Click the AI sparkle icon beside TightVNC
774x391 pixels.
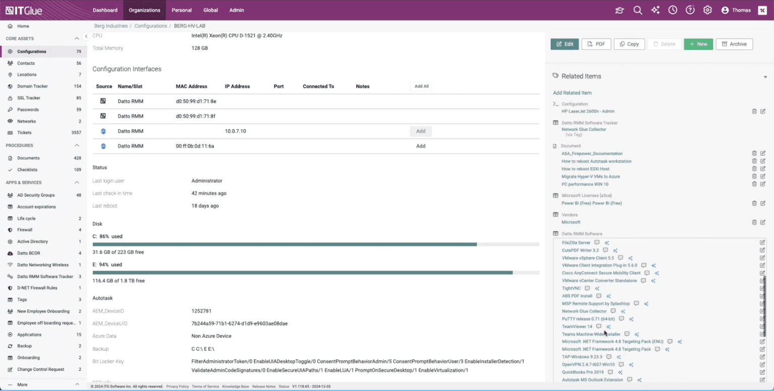[x=597, y=289]
